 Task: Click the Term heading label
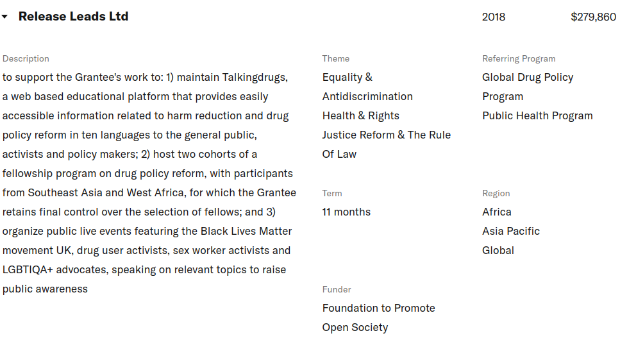click(x=332, y=193)
